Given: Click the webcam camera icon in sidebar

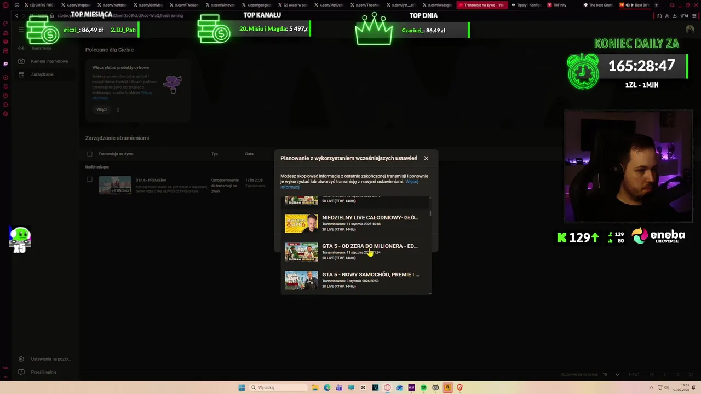Looking at the screenshot, I should 21,61.
